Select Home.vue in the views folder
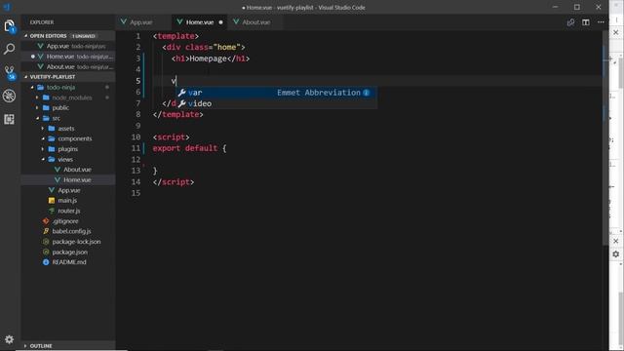 [68, 179]
